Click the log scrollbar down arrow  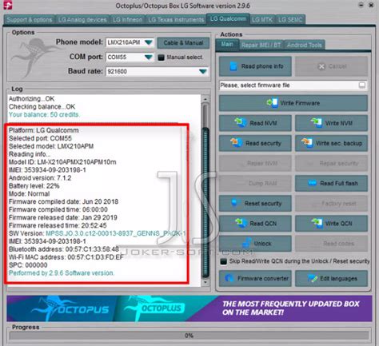click(x=205, y=282)
